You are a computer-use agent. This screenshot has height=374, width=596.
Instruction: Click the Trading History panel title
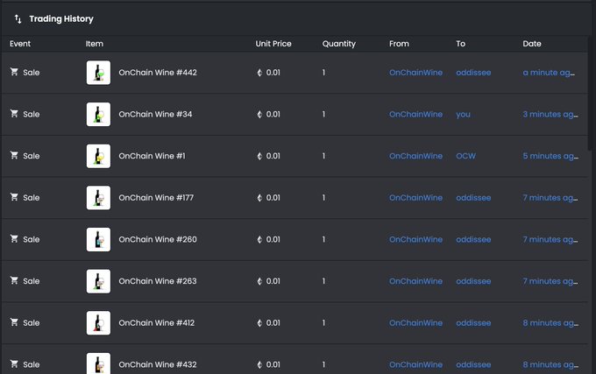[61, 19]
